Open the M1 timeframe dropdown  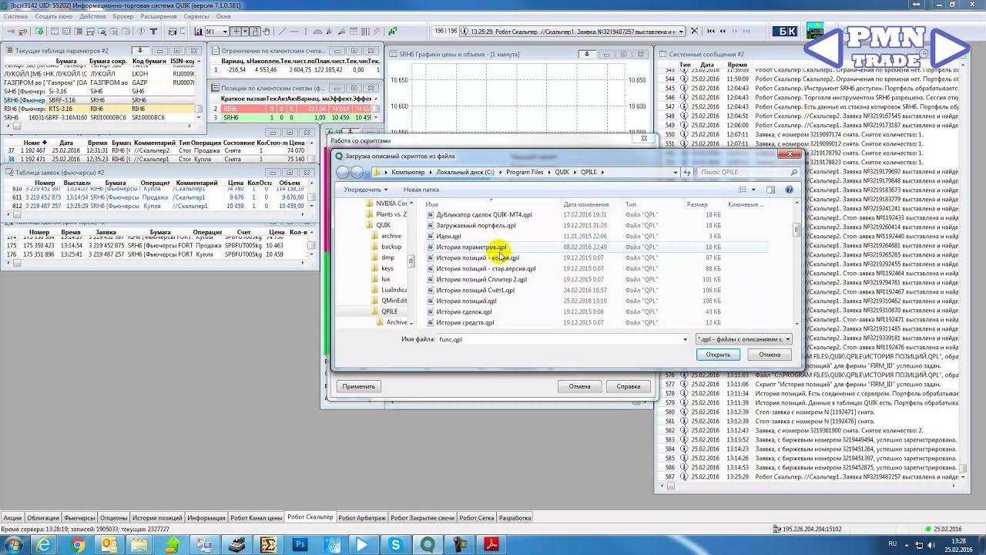(224, 32)
